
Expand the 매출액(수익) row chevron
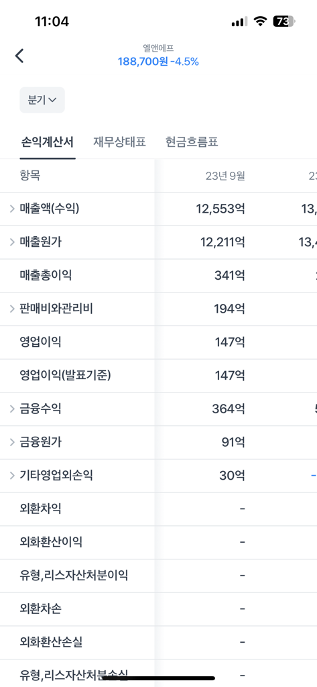click(12, 209)
